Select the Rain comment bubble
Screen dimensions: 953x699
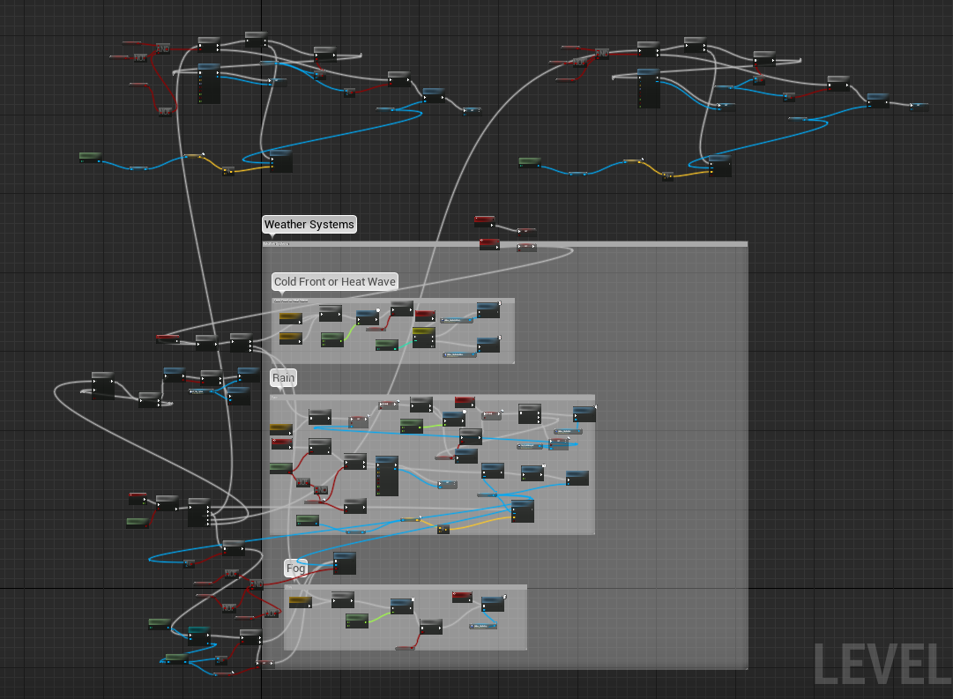[283, 377]
